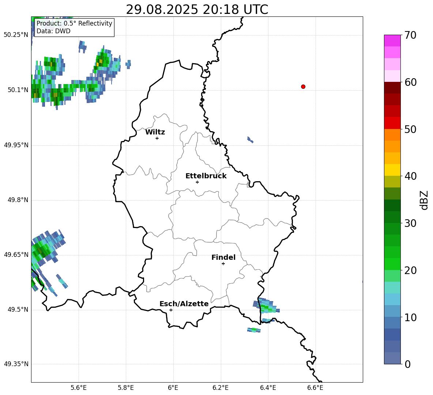Click the Product: 0.5° Reflectivity text
Viewport: 433px width, 395px height.
pos(74,23)
